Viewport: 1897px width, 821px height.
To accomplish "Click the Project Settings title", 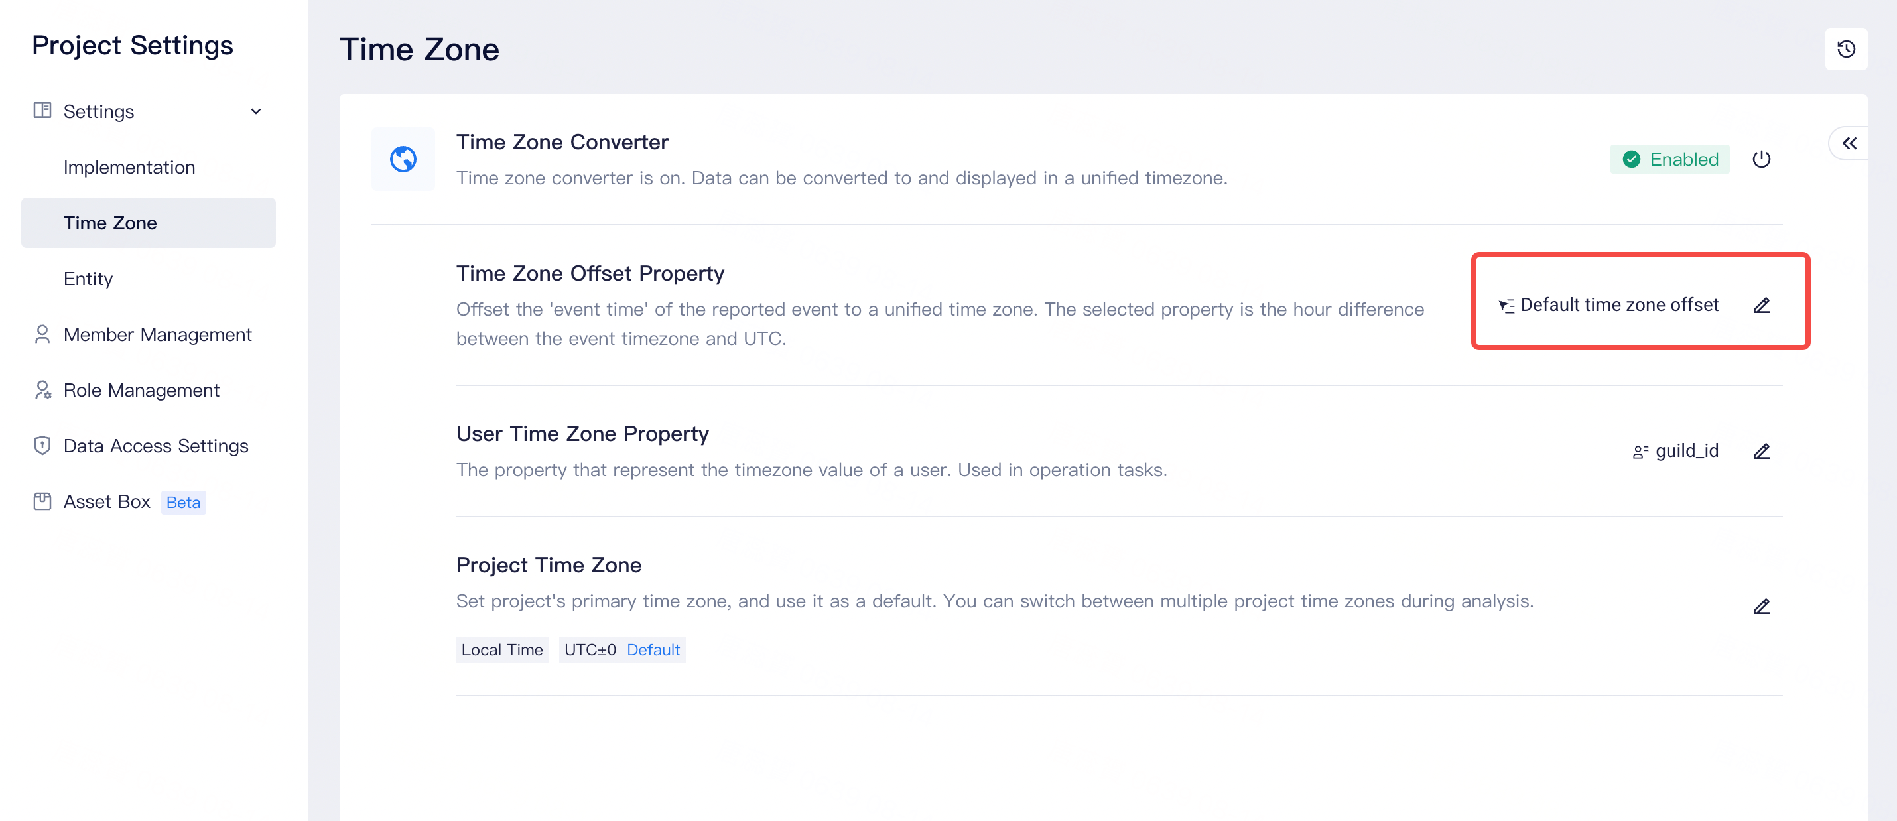I will pyautogui.click(x=133, y=46).
